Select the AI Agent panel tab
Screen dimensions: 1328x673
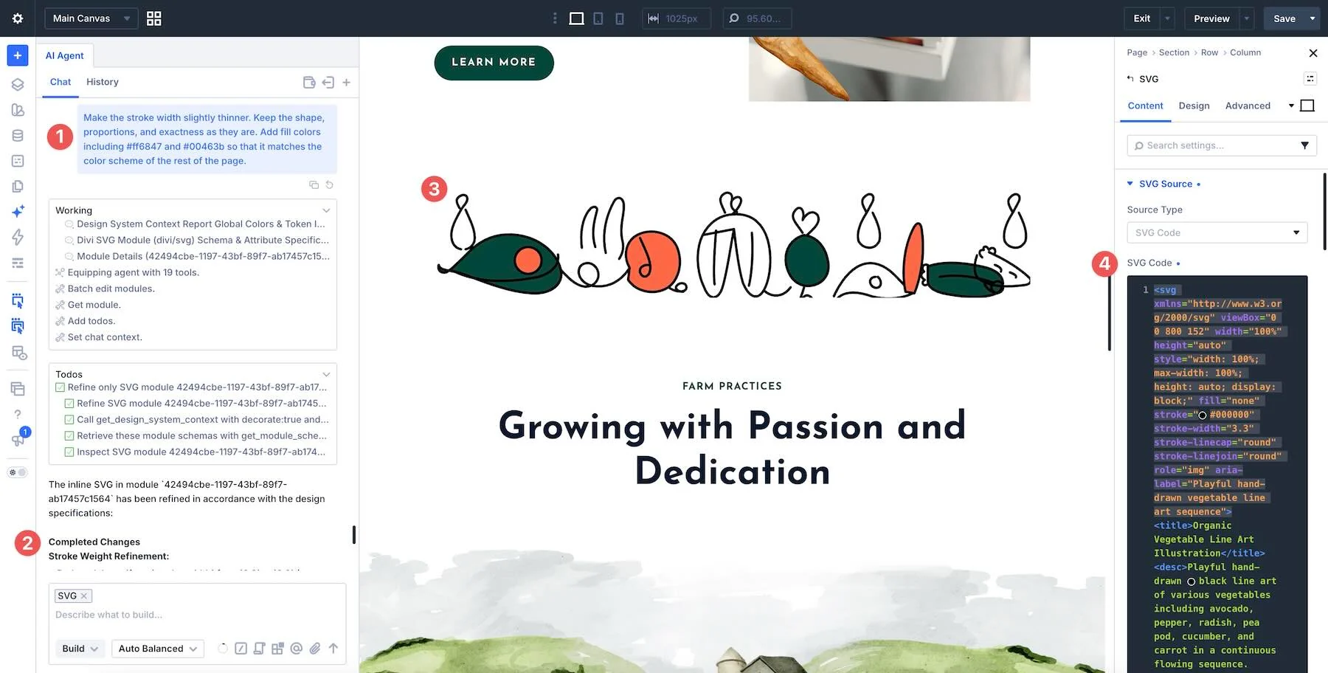point(65,55)
